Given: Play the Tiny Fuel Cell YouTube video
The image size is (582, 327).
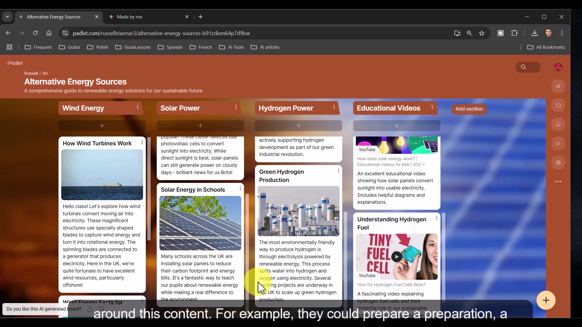Looking at the screenshot, I should (396, 257).
